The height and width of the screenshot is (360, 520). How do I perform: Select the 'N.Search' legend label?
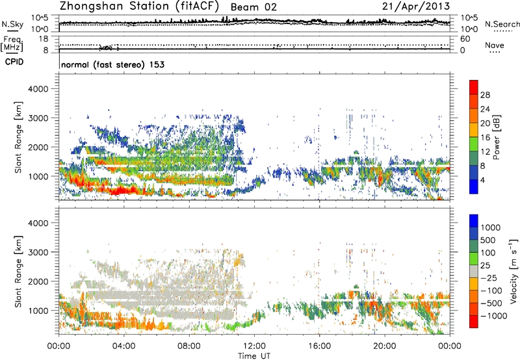[502, 24]
